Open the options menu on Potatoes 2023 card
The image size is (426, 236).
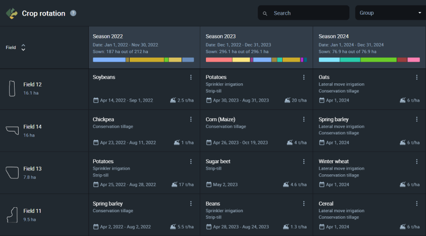coord(304,77)
